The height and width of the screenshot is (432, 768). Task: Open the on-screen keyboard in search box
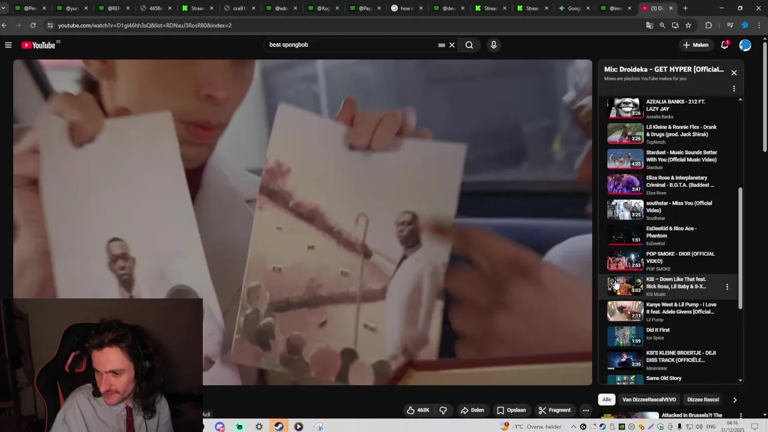click(442, 45)
